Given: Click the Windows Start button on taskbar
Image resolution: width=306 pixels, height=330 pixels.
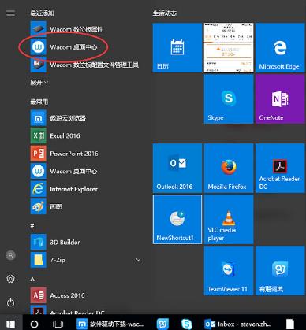Looking at the screenshot, I should (x=10, y=324).
